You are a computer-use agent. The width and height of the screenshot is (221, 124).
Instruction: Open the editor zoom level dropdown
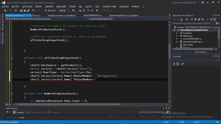click(x=14, y=104)
